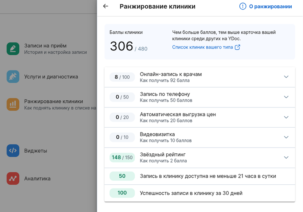Select Виджеты menu item
303x212 pixels.
coord(36,151)
